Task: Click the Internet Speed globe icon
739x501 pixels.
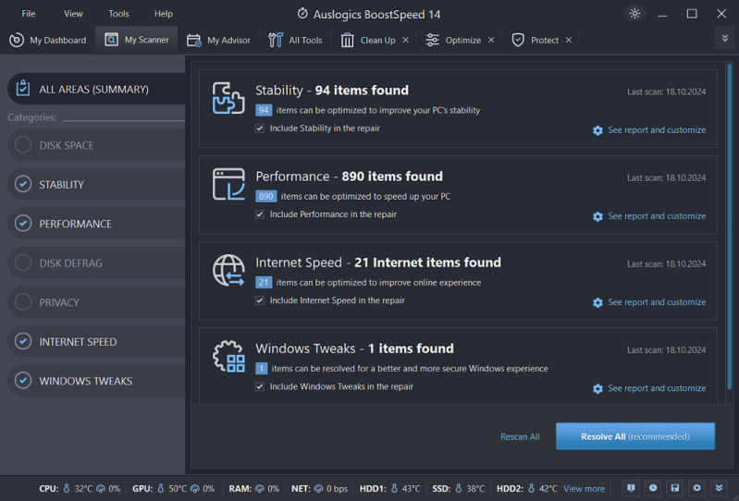Action: [x=228, y=270]
